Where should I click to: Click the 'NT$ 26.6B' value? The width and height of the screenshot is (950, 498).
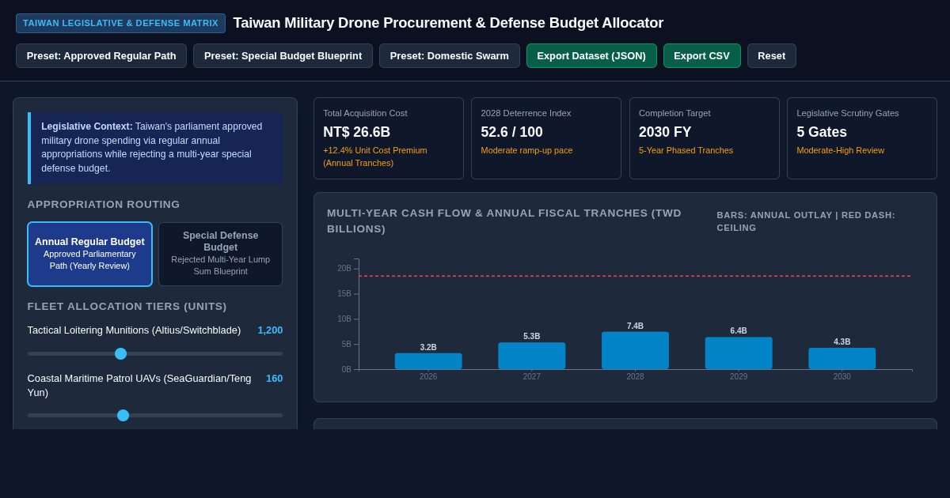pyautogui.click(x=356, y=132)
